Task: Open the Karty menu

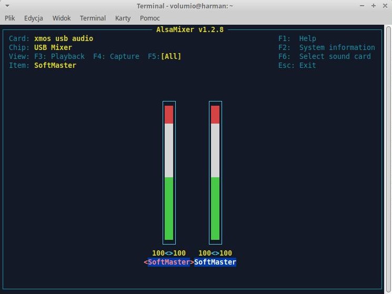Action: [123, 18]
